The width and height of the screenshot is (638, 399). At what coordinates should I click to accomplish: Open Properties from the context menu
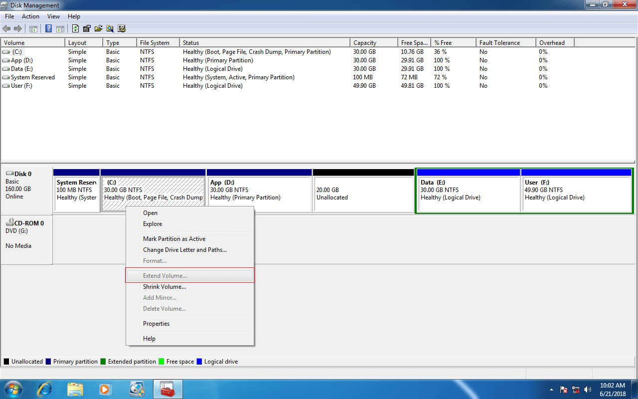coord(156,323)
